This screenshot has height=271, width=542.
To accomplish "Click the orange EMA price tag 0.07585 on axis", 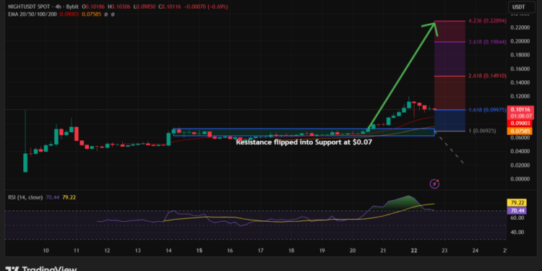I will click(x=520, y=131).
